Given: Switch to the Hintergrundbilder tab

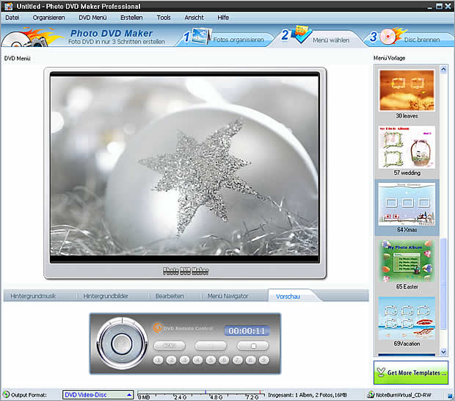Looking at the screenshot, I should pyautogui.click(x=106, y=296).
